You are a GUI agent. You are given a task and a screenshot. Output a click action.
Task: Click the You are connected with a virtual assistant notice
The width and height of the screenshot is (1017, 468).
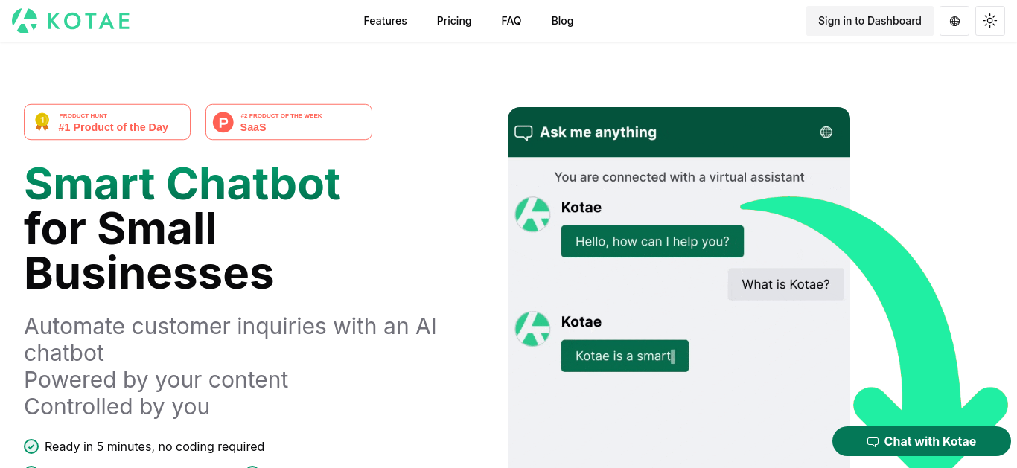tap(679, 177)
